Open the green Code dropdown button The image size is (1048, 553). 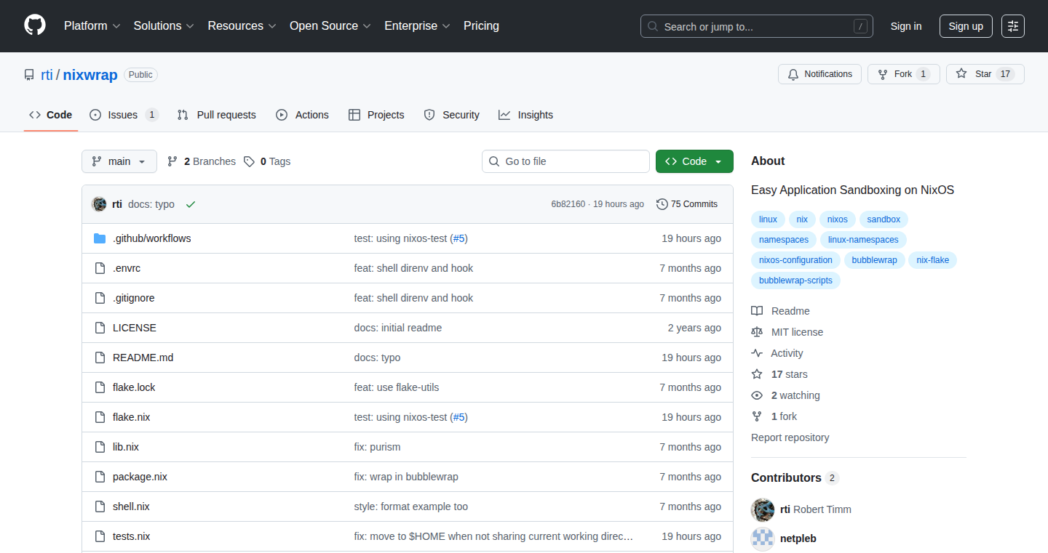coord(694,161)
